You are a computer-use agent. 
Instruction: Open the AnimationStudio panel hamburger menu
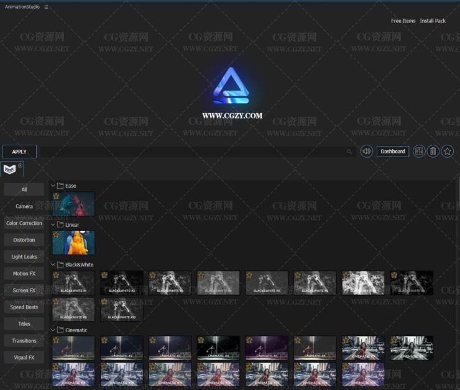tap(46, 7)
